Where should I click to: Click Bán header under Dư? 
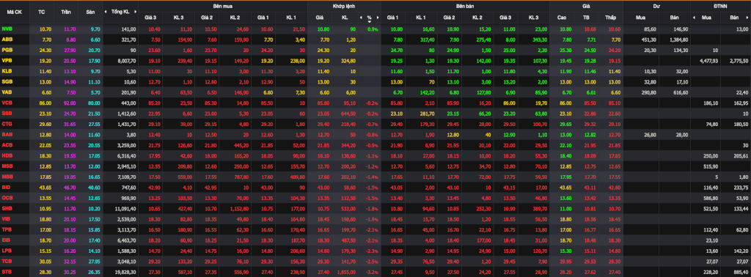tap(674, 18)
